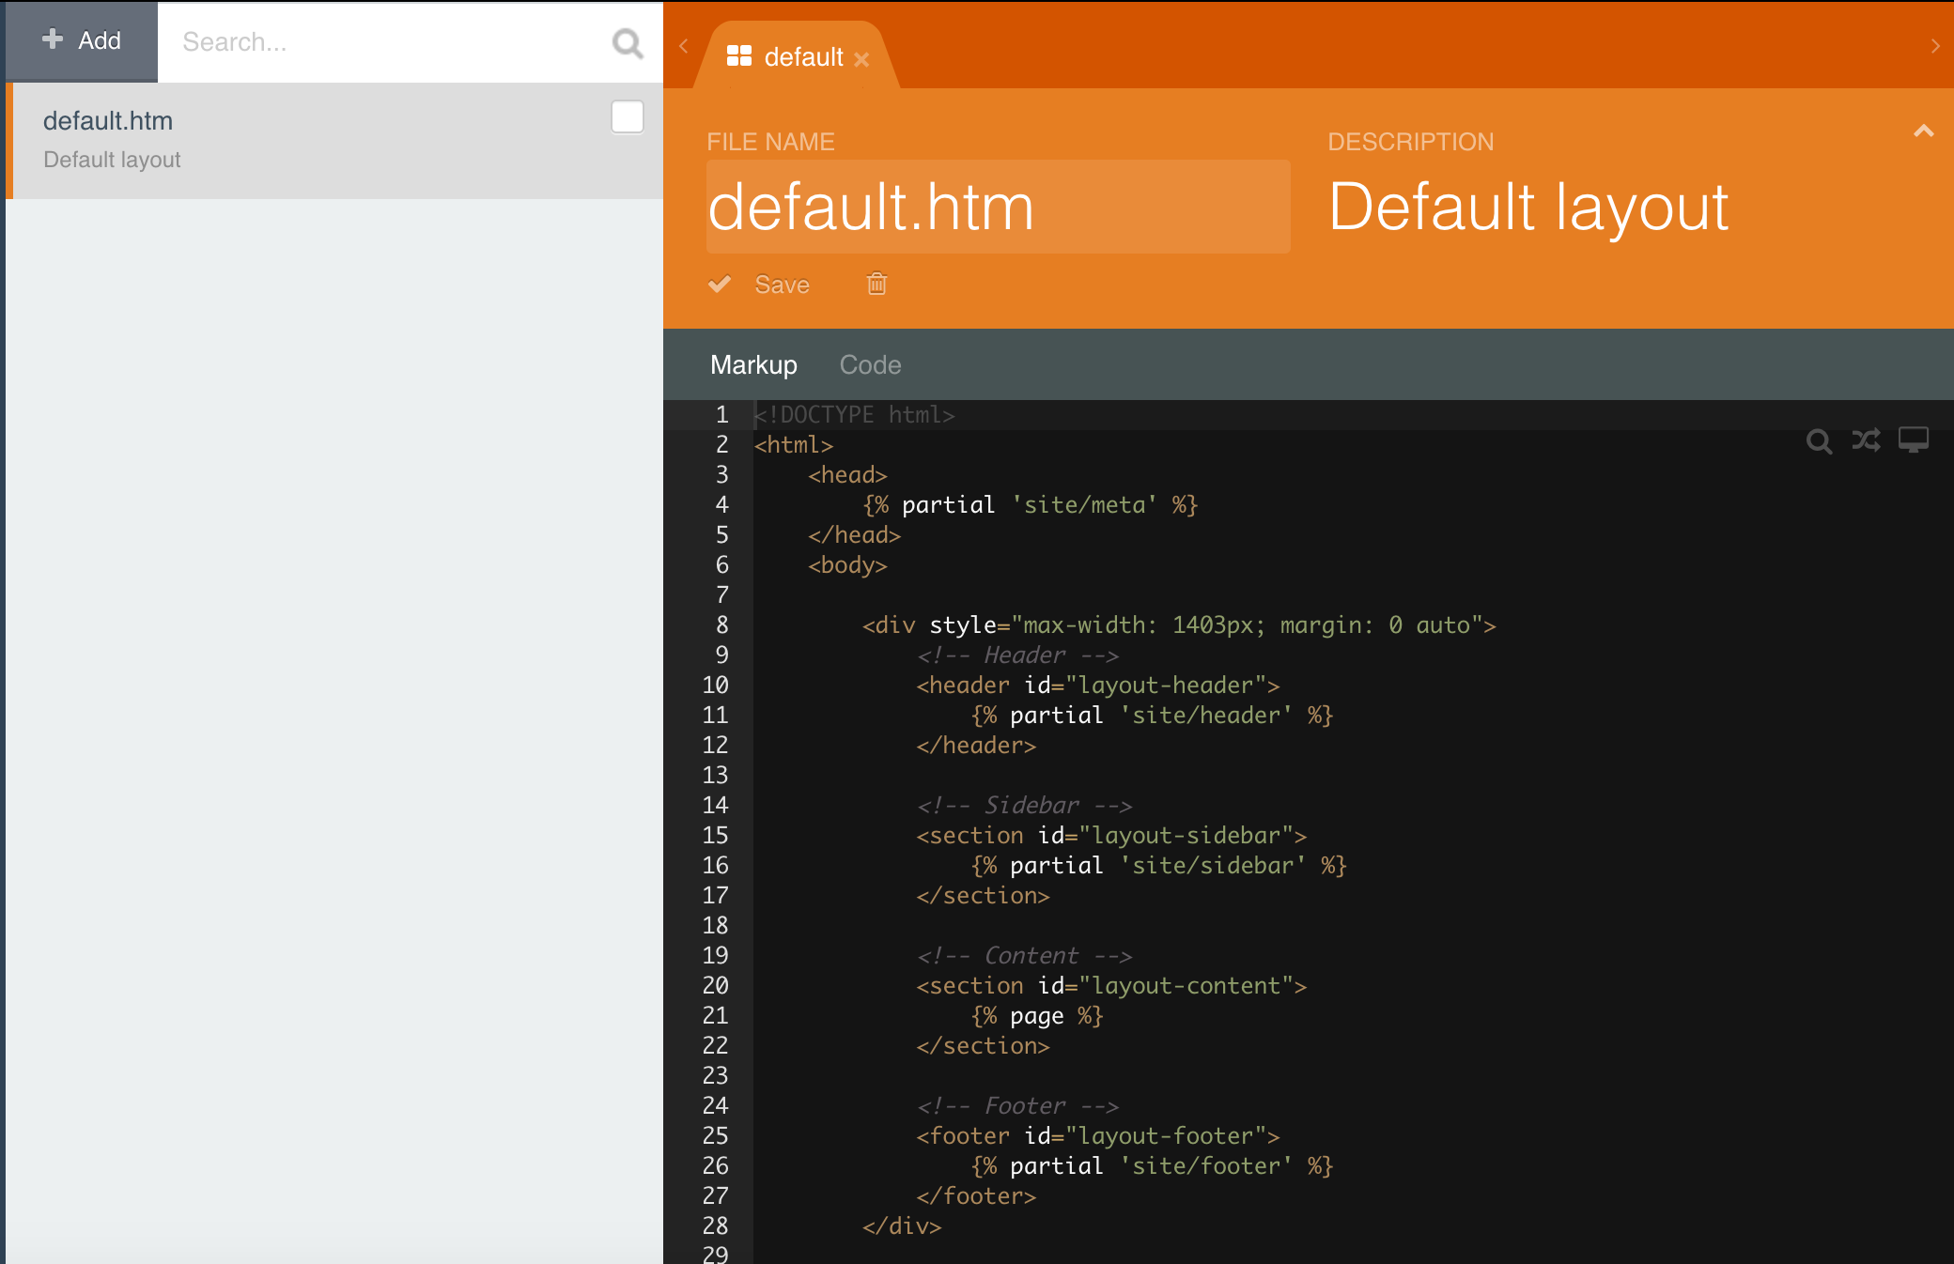Toggle fullscreen editor monitor icon
This screenshot has width=1954, height=1264.
point(1913,439)
